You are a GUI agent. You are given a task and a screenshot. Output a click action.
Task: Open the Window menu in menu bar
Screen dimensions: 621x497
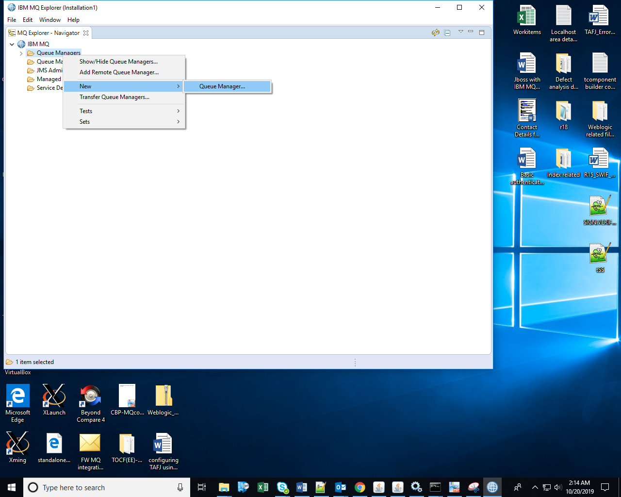click(x=50, y=20)
